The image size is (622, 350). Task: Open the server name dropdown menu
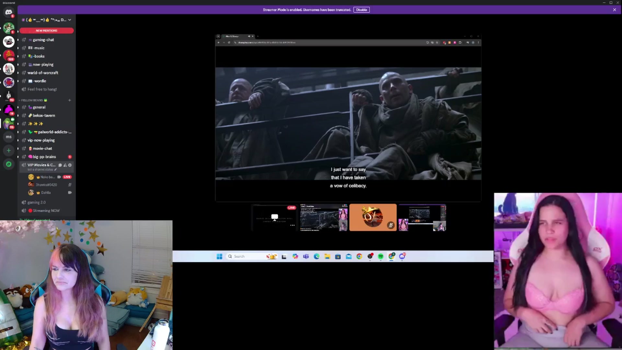[47, 20]
